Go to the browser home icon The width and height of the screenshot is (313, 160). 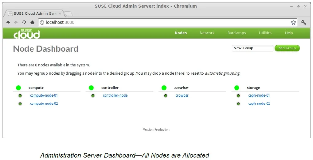[32, 22]
